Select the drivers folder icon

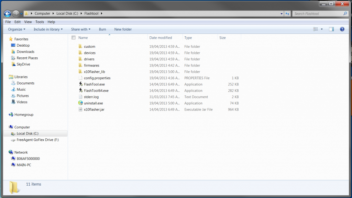pos(80,59)
